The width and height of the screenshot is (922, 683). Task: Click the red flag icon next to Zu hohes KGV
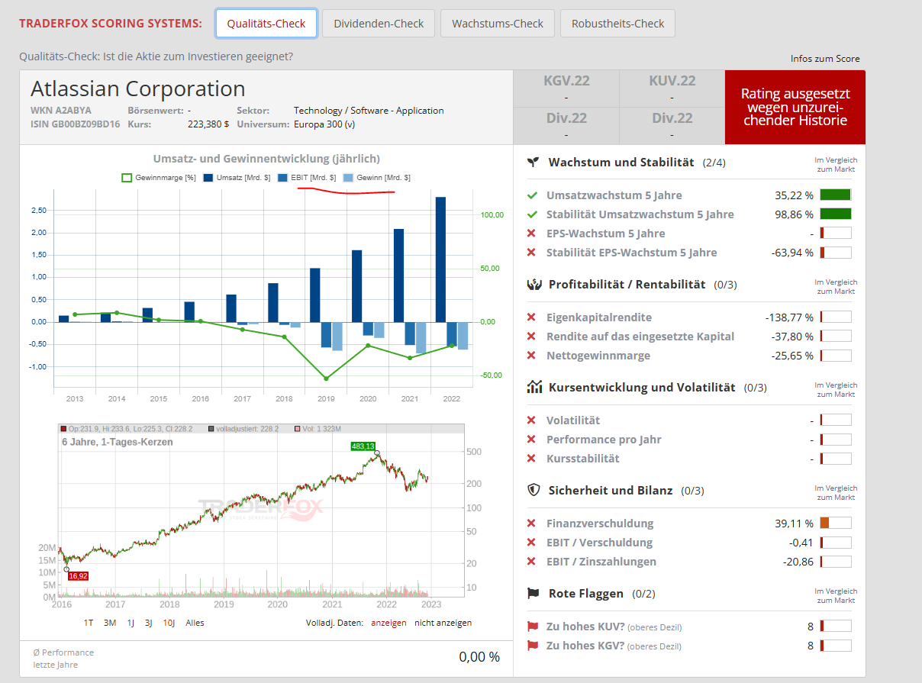[x=533, y=646]
